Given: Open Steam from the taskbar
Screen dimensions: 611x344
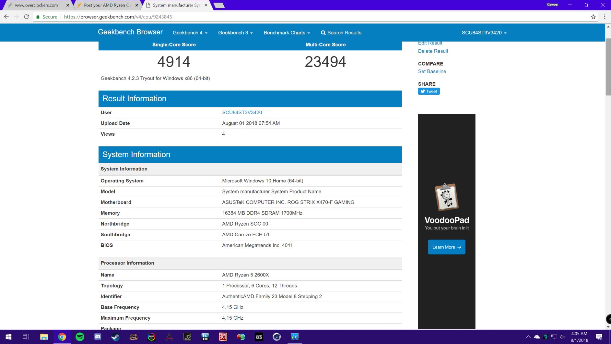Looking at the screenshot, I should tap(115, 337).
